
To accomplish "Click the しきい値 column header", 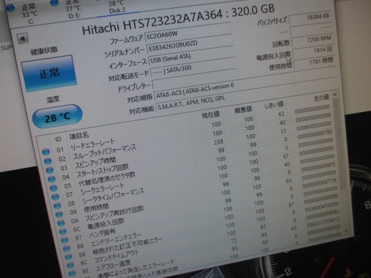I will [274, 105].
